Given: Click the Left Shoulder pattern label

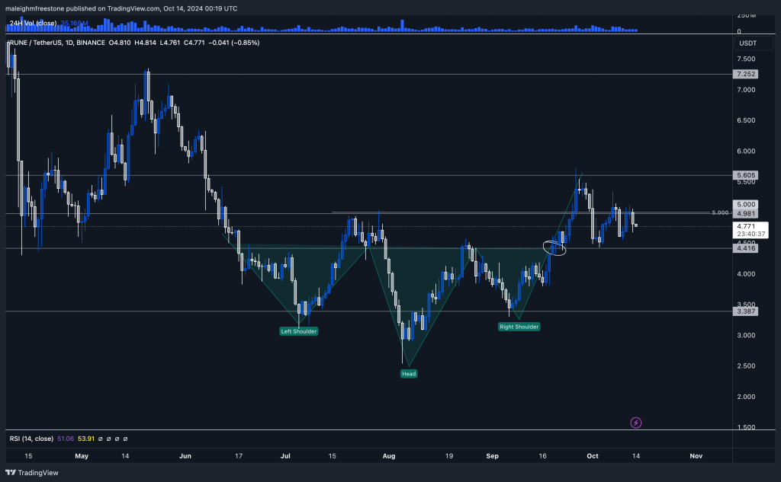Looking at the screenshot, I should coord(297,331).
